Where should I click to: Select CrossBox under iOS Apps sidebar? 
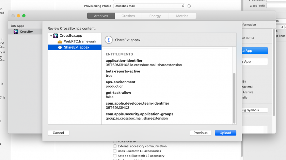pos(25,32)
